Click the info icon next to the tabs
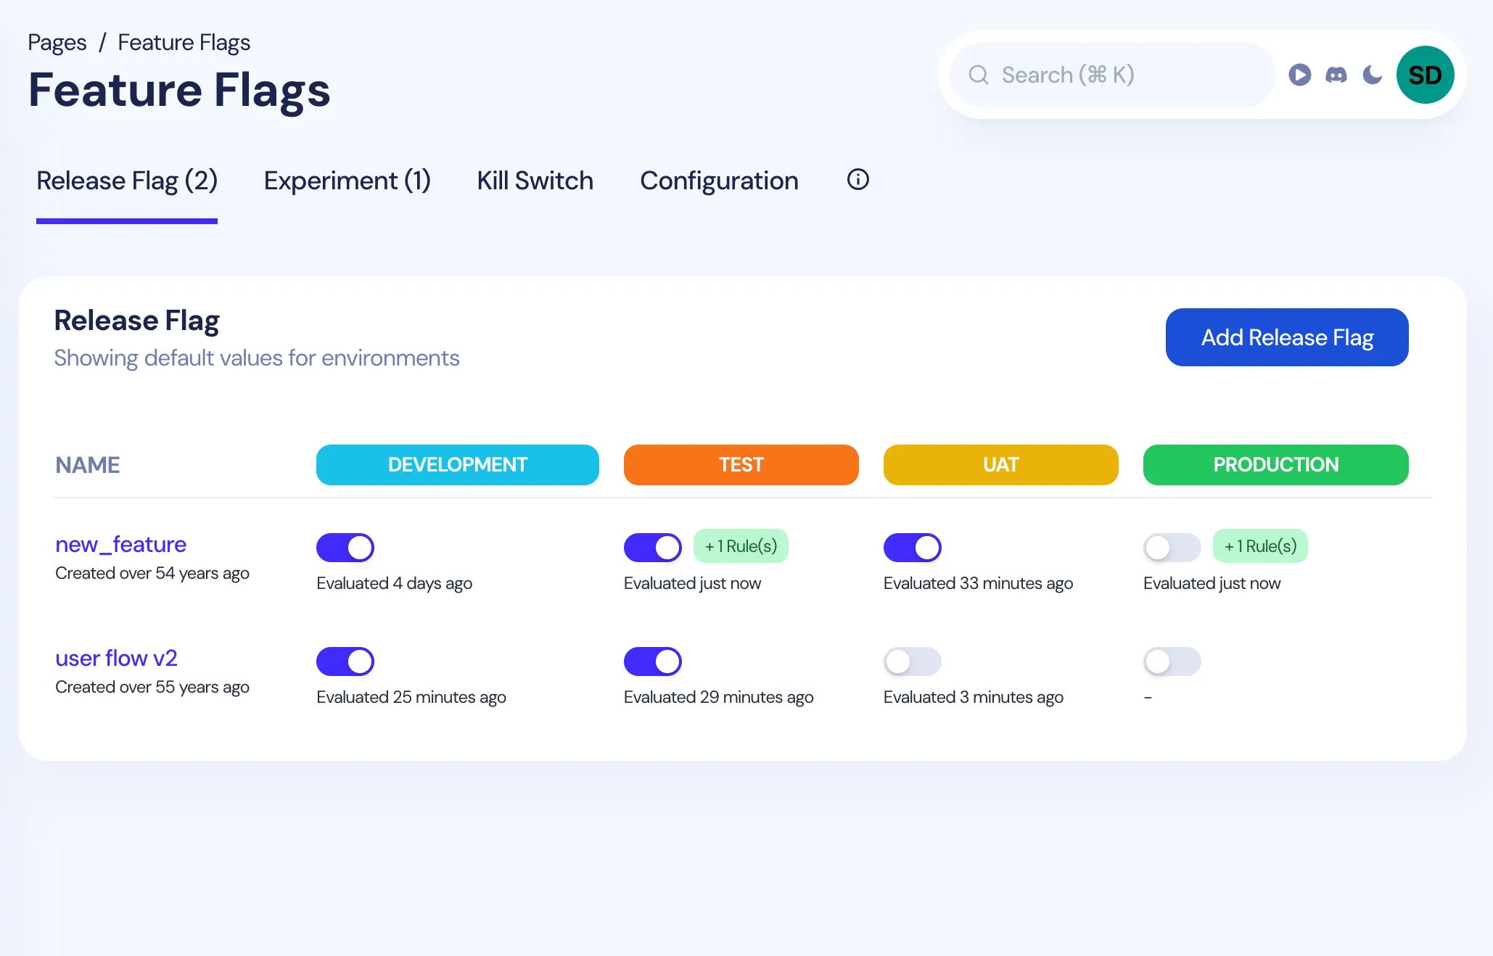The height and width of the screenshot is (956, 1493). tap(857, 180)
